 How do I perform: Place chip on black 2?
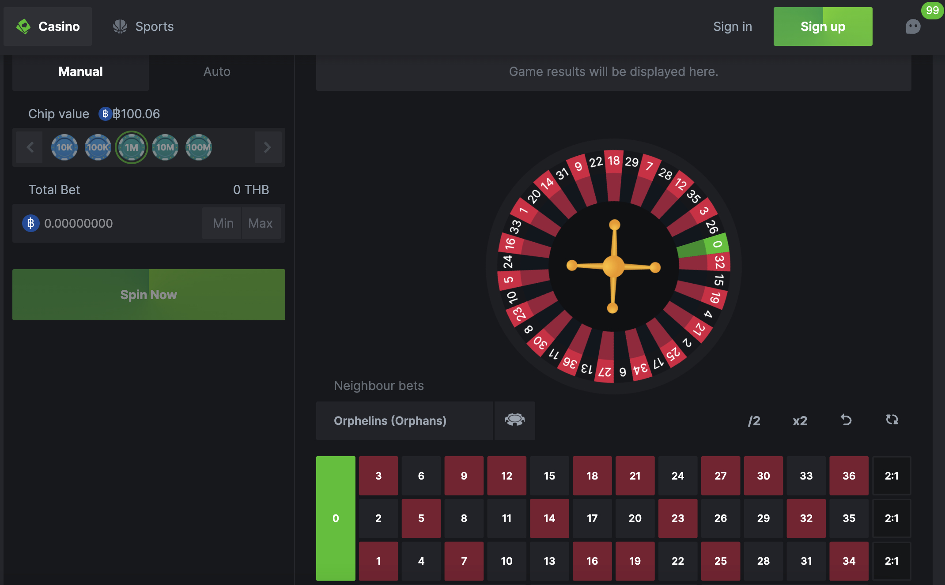pyautogui.click(x=378, y=518)
